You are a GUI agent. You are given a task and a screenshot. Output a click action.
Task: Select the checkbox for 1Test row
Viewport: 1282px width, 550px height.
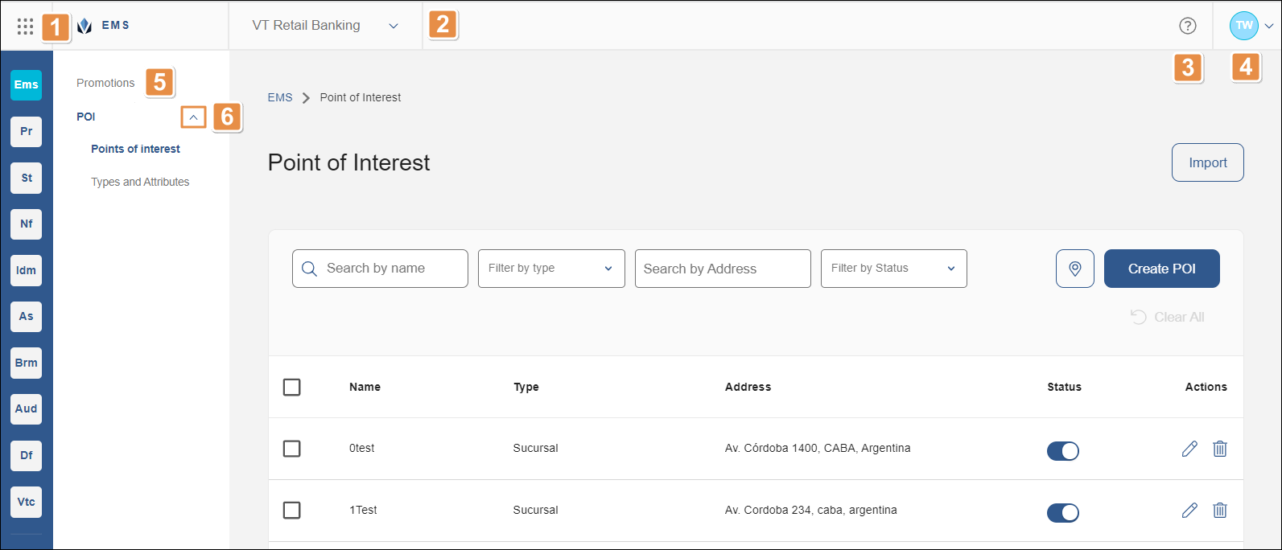point(292,510)
